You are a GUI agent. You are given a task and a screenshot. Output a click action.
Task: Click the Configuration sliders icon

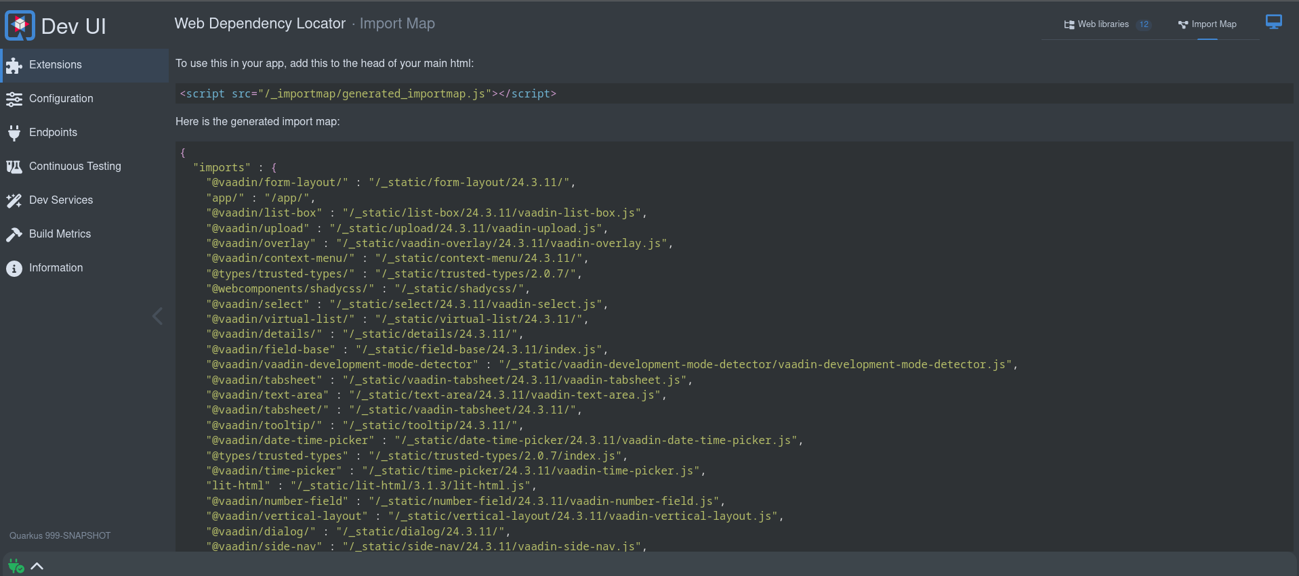14,99
